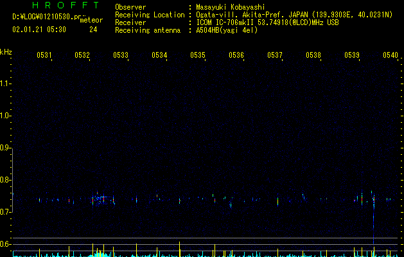Image resolution: width=404 pixels, height=257 pixels.
Task: Click the 0534 time marker
Action: [159, 55]
